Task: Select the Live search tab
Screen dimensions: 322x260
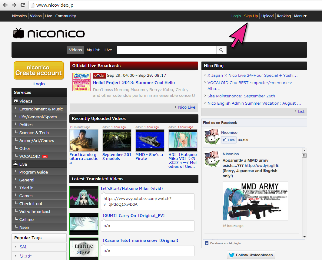Action: click(108, 50)
